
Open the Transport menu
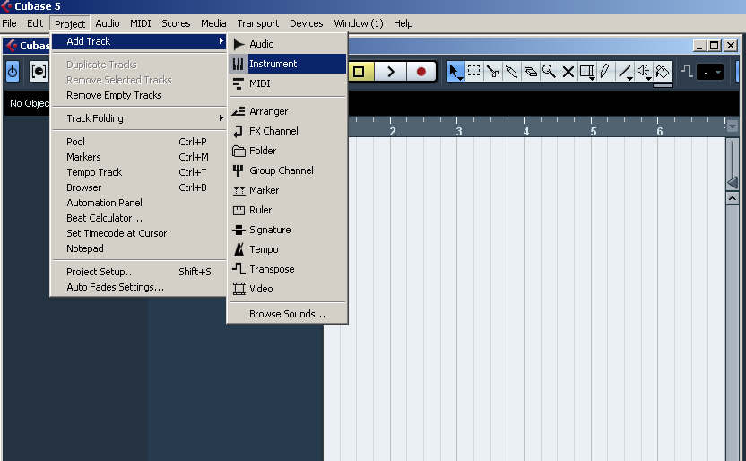click(x=258, y=23)
